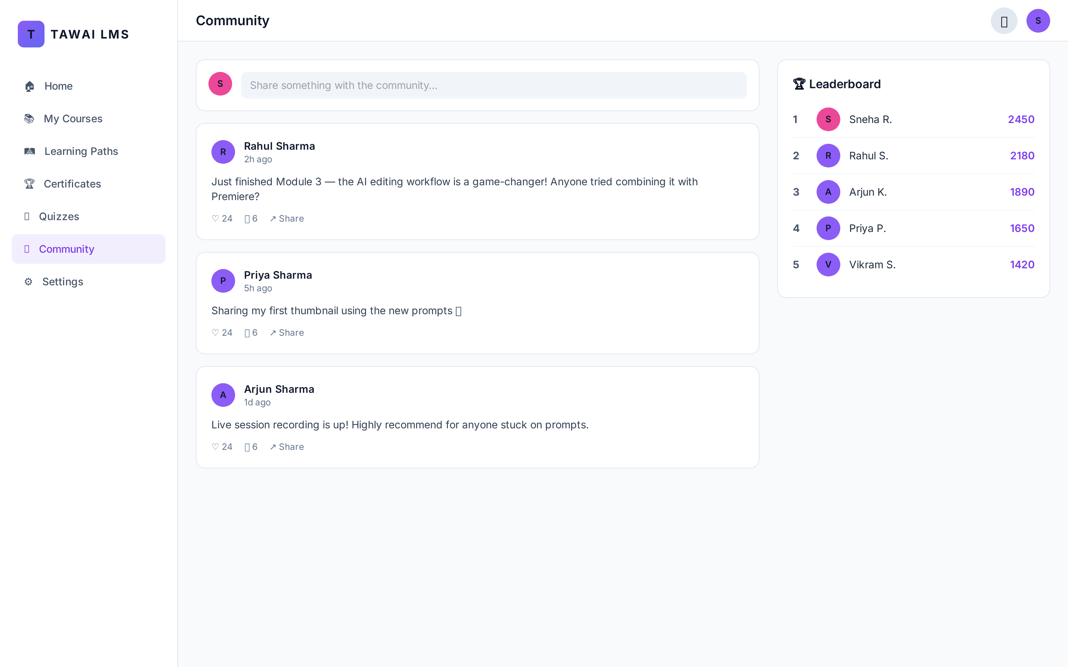
Task: Select Community sidebar item
Action: point(89,249)
